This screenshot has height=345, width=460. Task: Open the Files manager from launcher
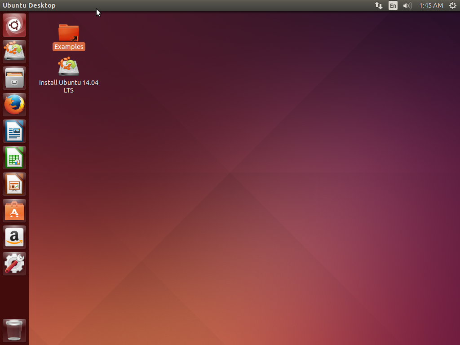tap(14, 78)
